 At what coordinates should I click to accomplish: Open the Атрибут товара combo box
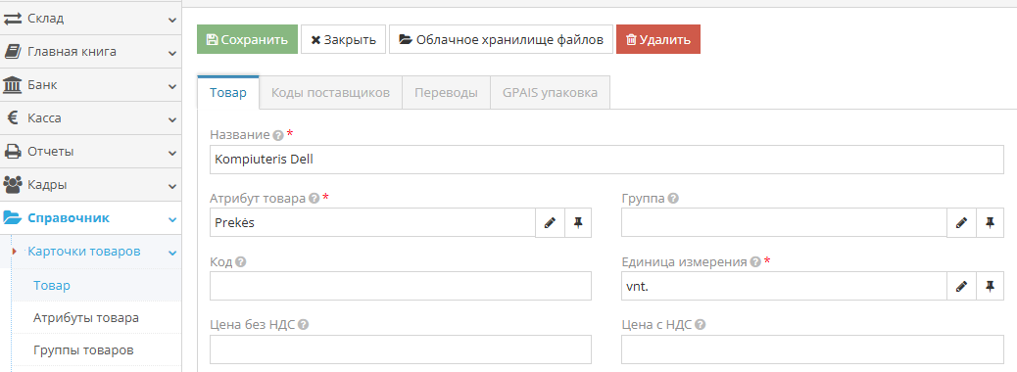(x=373, y=223)
